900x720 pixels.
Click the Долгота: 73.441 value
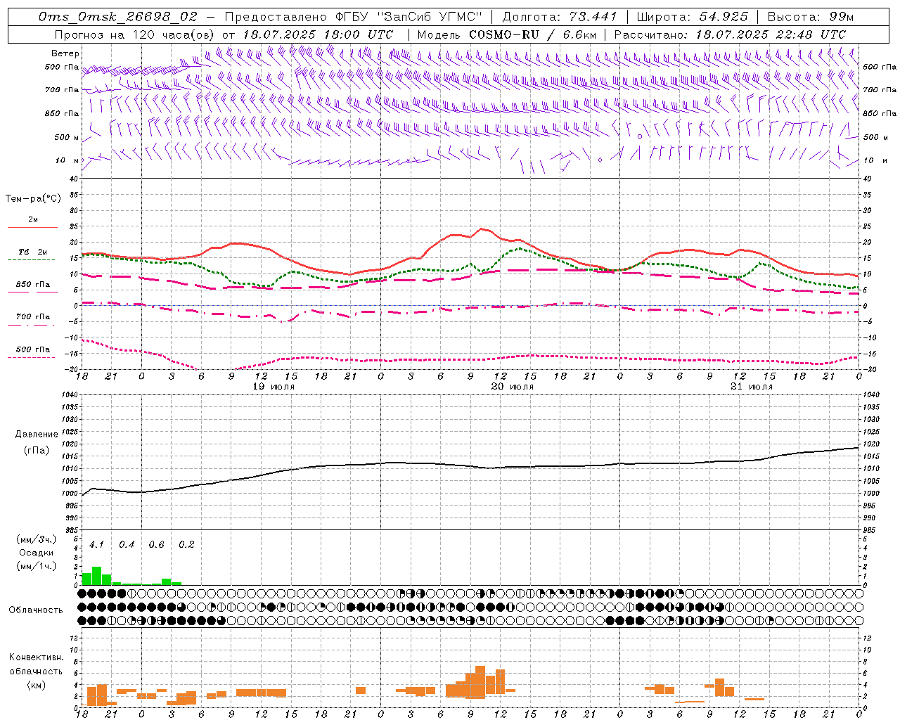[x=560, y=16]
